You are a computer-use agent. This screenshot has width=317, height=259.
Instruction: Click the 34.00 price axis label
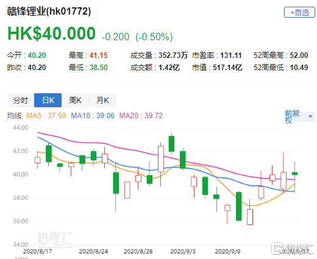click(x=20, y=244)
